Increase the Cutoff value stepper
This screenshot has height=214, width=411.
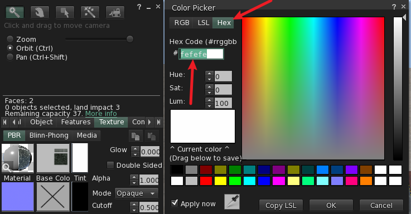tap(134, 205)
